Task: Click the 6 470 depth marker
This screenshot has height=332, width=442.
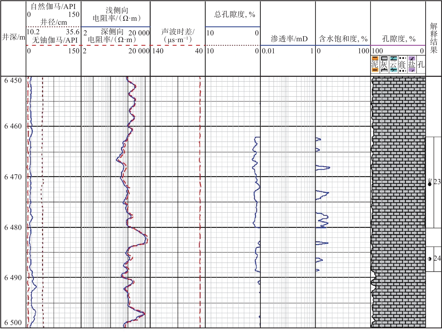Action: (x=13, y=177)
